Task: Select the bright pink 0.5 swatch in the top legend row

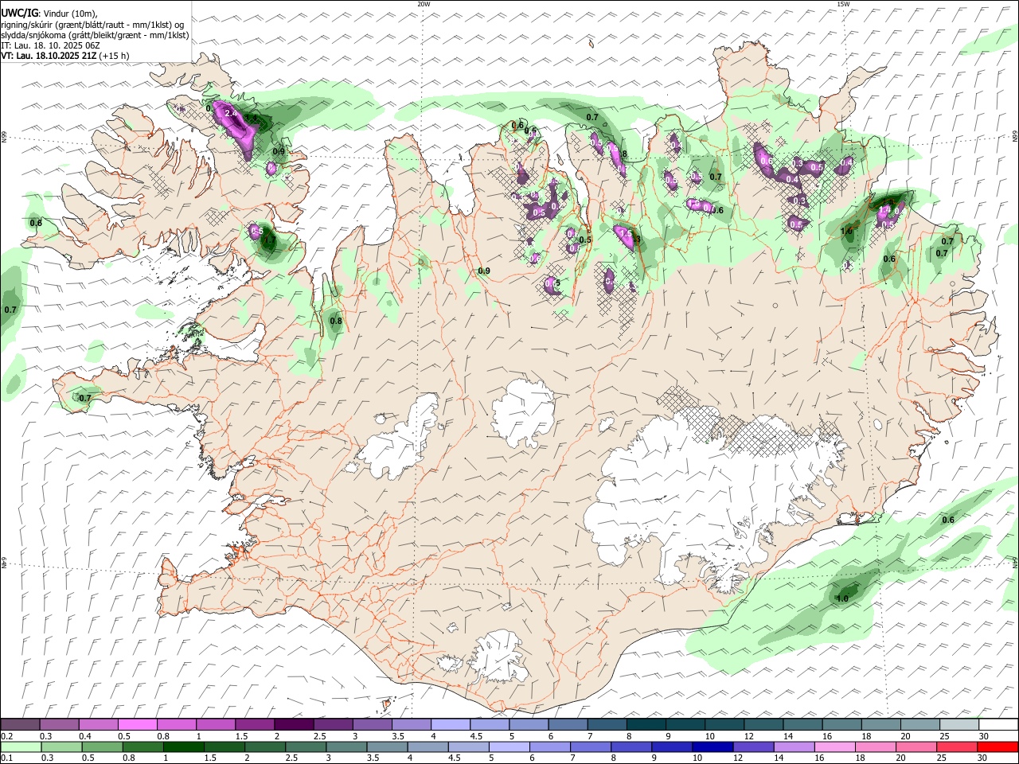Action: 137,724
